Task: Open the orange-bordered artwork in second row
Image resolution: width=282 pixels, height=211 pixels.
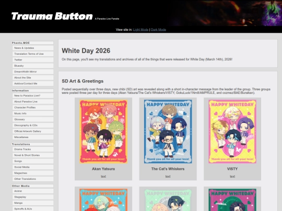Action: coord(103,200)
